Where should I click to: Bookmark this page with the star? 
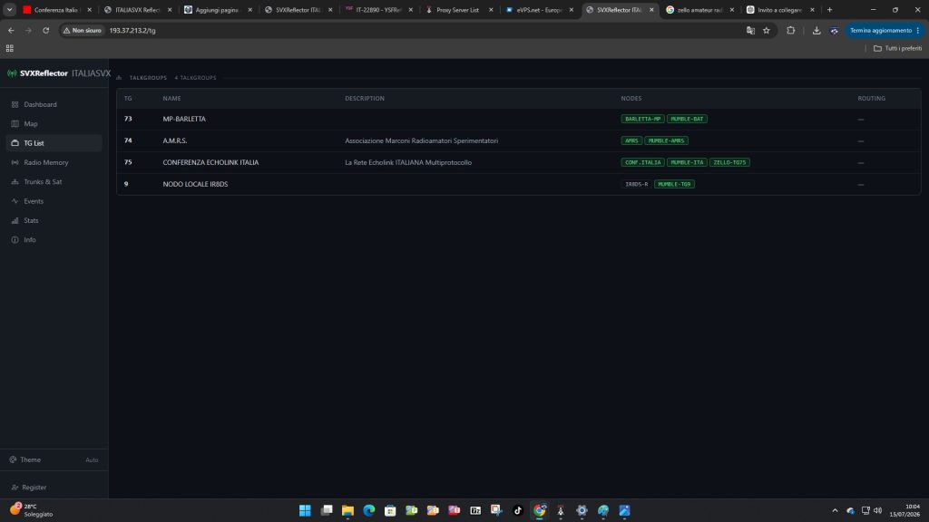(x=766, y=30)
